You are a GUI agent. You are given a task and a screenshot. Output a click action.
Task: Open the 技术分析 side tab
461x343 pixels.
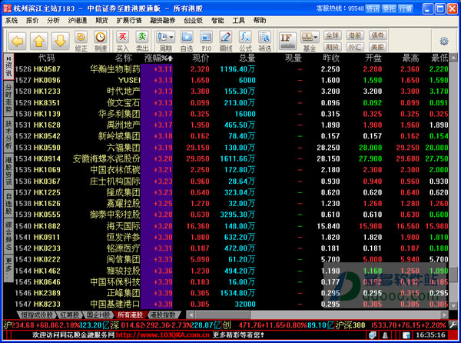click(x=8, y=135)
